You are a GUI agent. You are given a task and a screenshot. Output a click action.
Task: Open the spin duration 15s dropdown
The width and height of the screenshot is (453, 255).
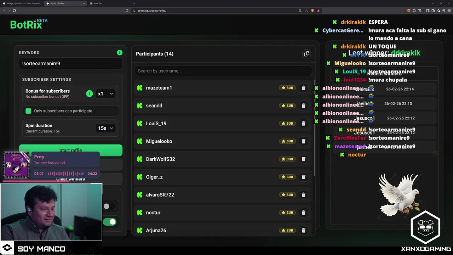(x=105, y=128)
